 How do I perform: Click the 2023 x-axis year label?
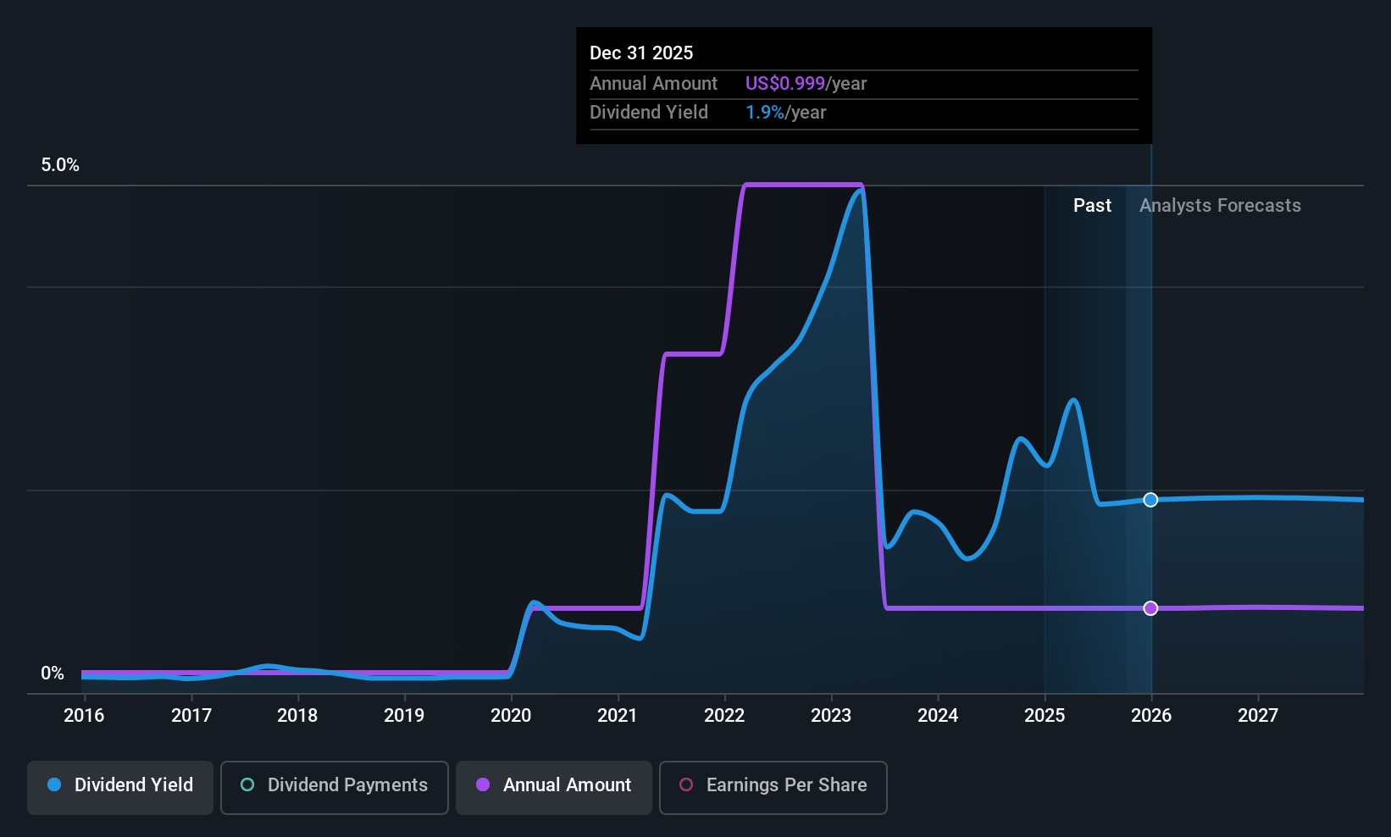831,716
